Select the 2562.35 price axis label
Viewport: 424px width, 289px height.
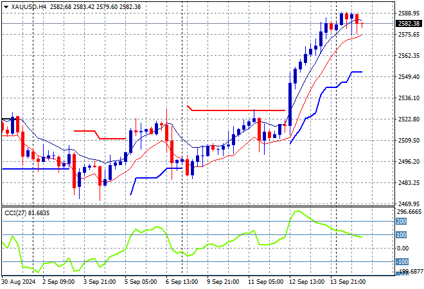point(409,55)
